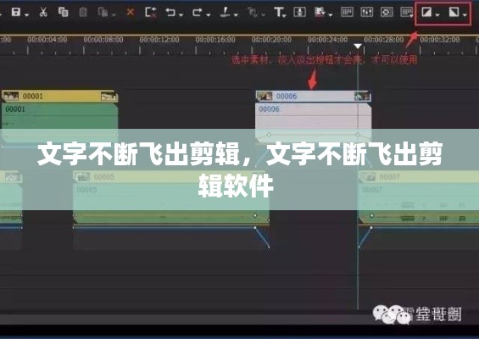The width and height of the screenshot is (479, 339).
Task: Click the orange X delete icon
Action: coord(131,12)
